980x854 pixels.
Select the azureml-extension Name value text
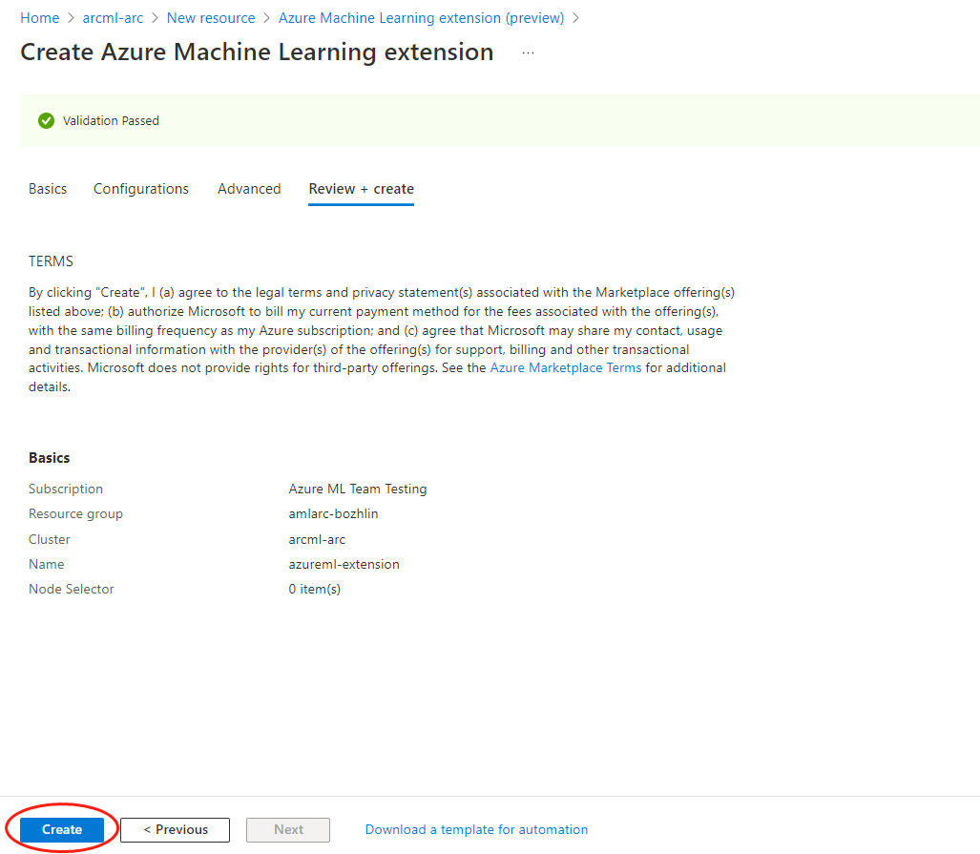[x=344, y=564]
